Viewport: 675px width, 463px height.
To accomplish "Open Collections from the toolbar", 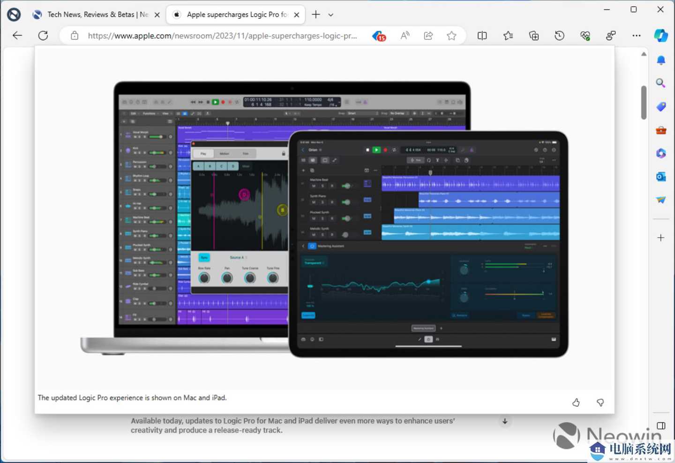I will (534, 36).
